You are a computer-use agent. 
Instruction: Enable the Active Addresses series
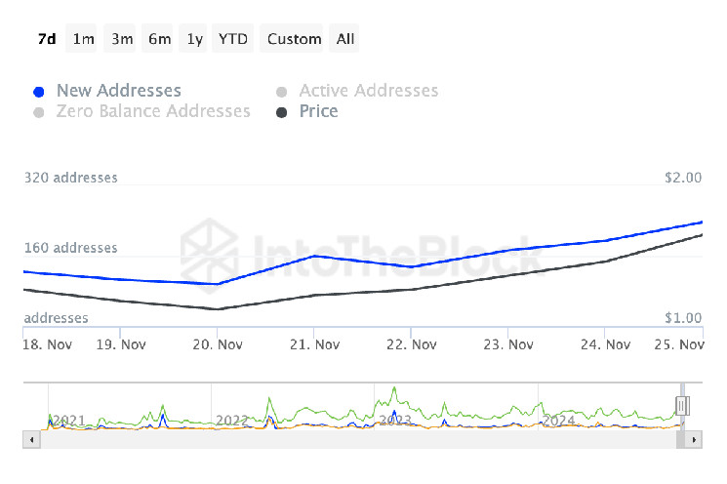[x=281, y=92]
